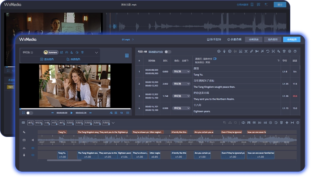Toggle the switch beside the fullscreen icon
The image size is (311, 177).
tap(30, 113)
